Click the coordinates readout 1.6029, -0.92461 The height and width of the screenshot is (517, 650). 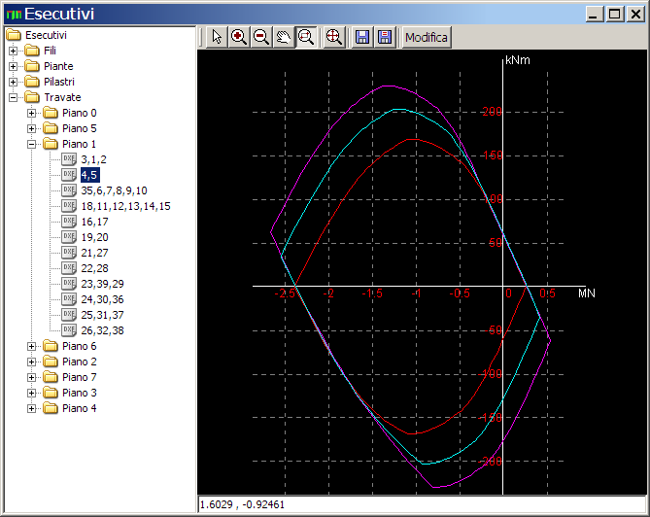[242, 504]
